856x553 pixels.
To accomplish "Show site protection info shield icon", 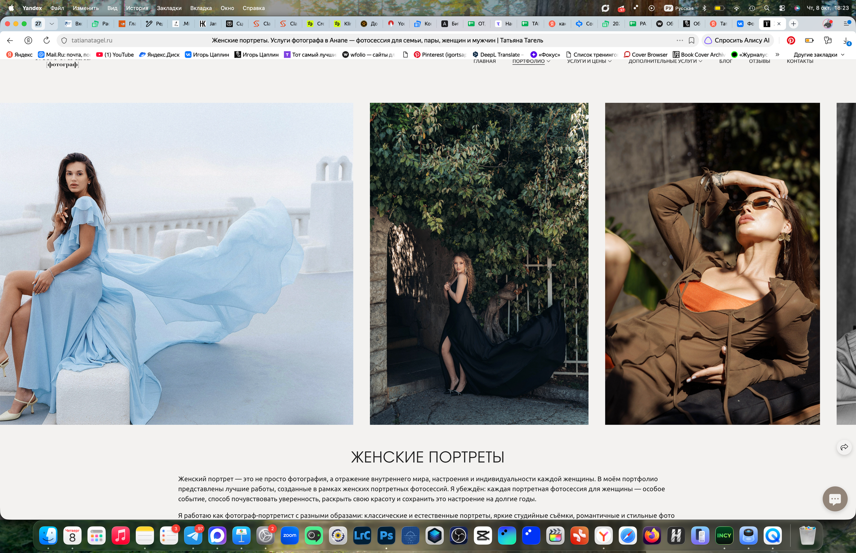I will 64,40.
